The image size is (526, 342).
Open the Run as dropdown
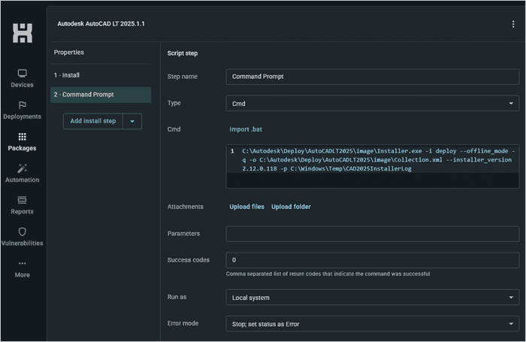tap(372, 297)
